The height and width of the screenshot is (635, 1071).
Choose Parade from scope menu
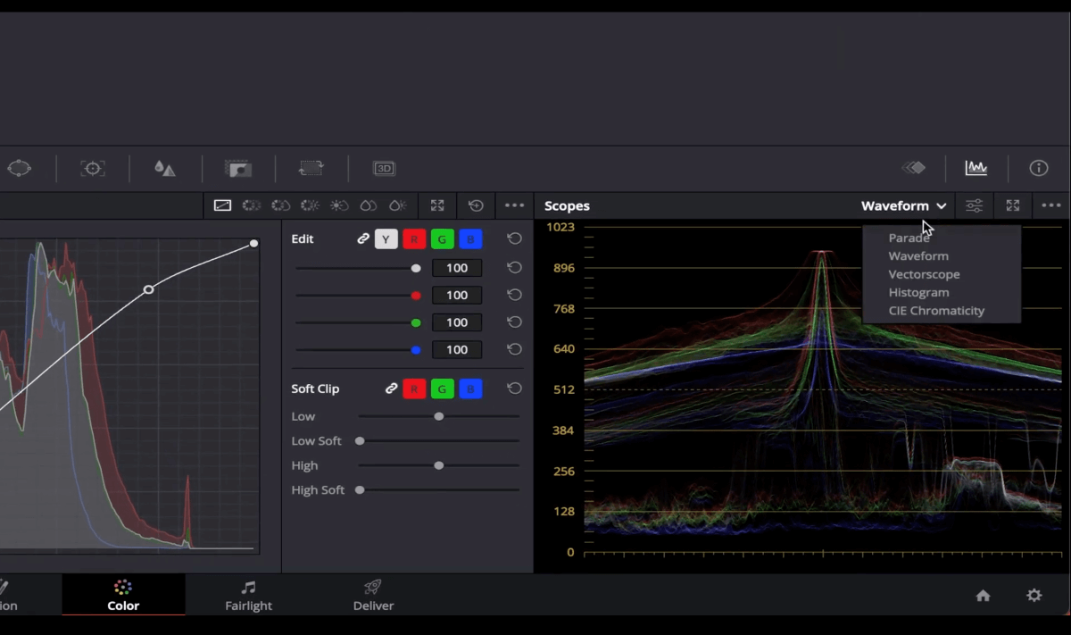click(909, 238)
